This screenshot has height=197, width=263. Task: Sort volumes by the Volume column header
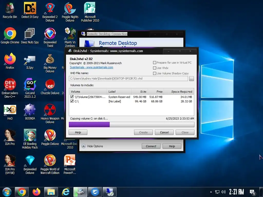88,92
